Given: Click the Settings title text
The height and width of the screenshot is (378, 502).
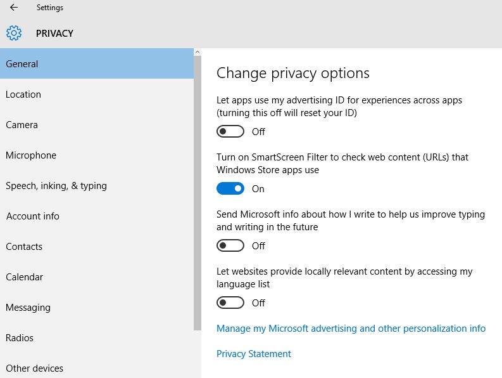Looking at the screenshot, I should (49, 8).
